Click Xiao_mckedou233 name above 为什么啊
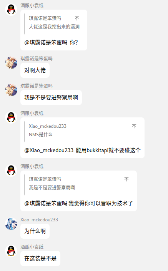This screenshot has width=168, height=271. tap(39, 220)
